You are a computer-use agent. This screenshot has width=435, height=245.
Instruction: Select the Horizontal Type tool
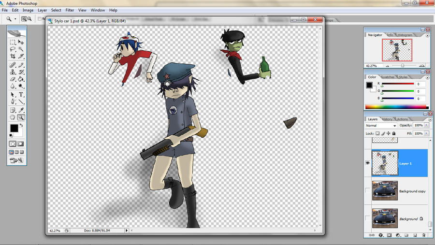click(21, 95)
